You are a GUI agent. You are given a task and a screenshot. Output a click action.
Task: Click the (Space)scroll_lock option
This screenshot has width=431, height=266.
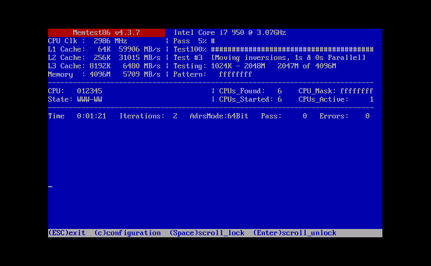(x=207, y=233)
